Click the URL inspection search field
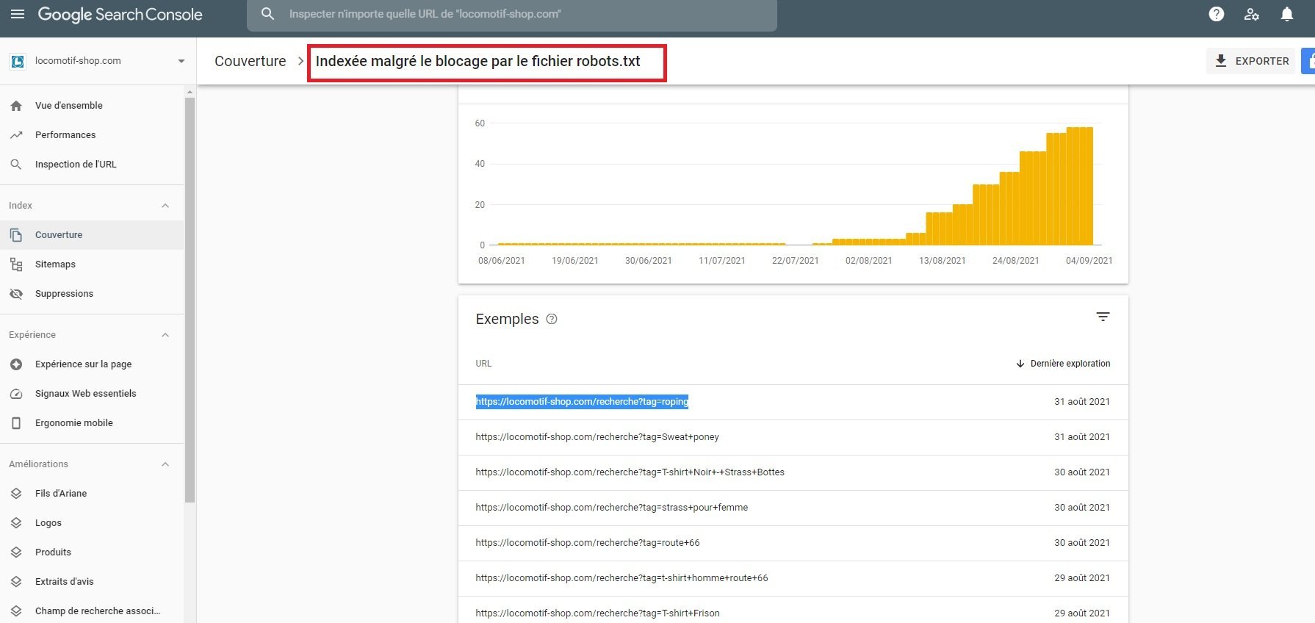The image size is (1315, 623). coord(512,14)
